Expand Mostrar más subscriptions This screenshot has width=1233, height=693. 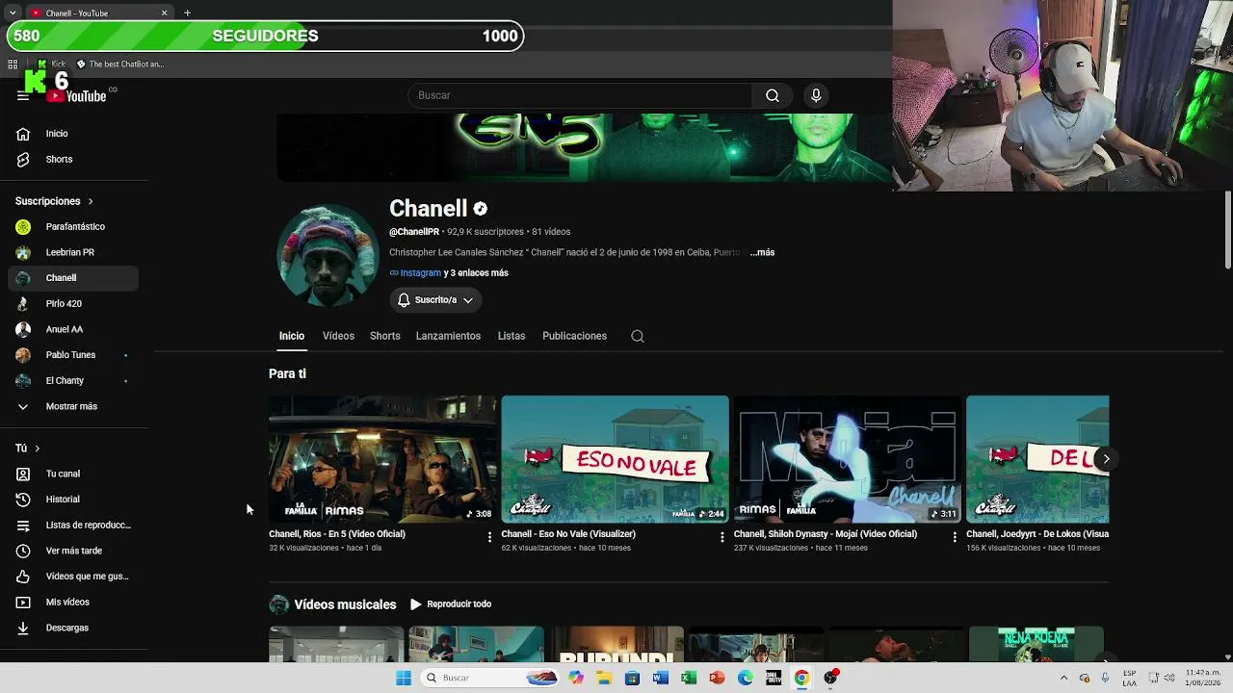[71, 406]
